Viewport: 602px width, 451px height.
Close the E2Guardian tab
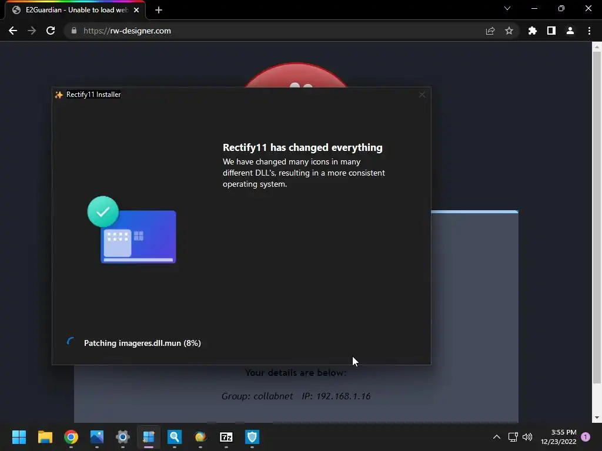pos(136,10)
